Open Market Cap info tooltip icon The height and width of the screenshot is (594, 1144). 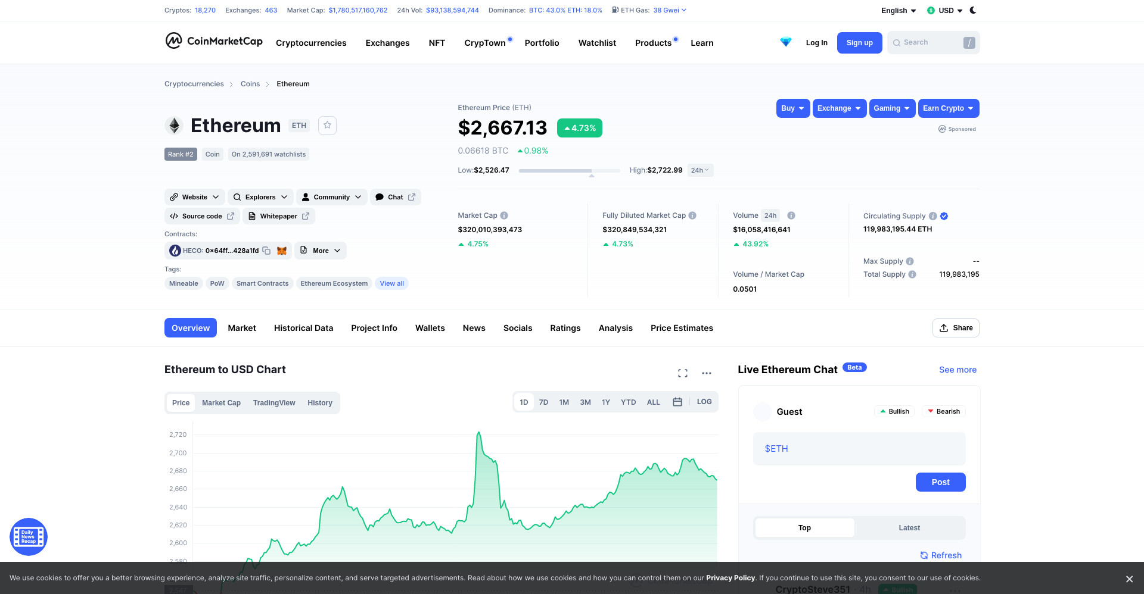[x=504, y=215]
